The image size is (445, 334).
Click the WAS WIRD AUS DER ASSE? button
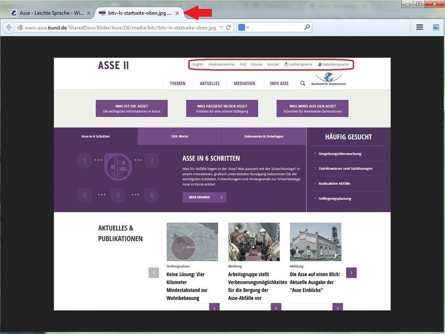coord(313,109)
